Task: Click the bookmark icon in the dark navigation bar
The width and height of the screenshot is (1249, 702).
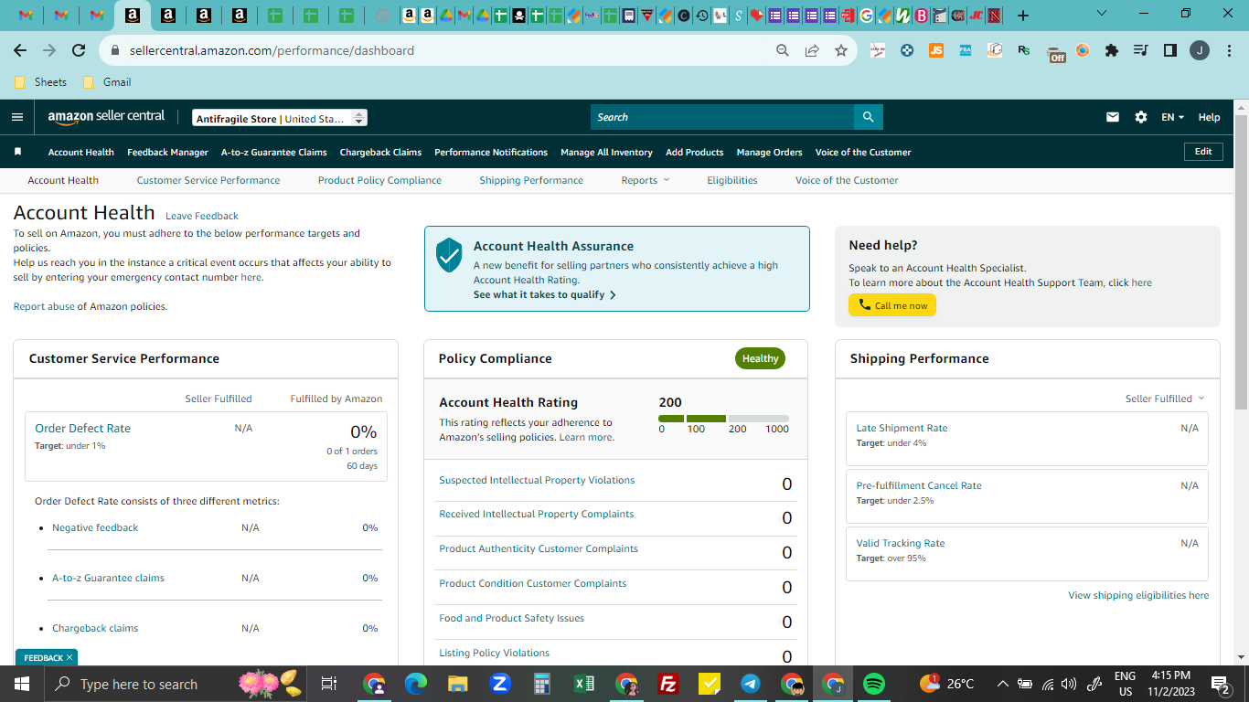Action: coord(17,152)
